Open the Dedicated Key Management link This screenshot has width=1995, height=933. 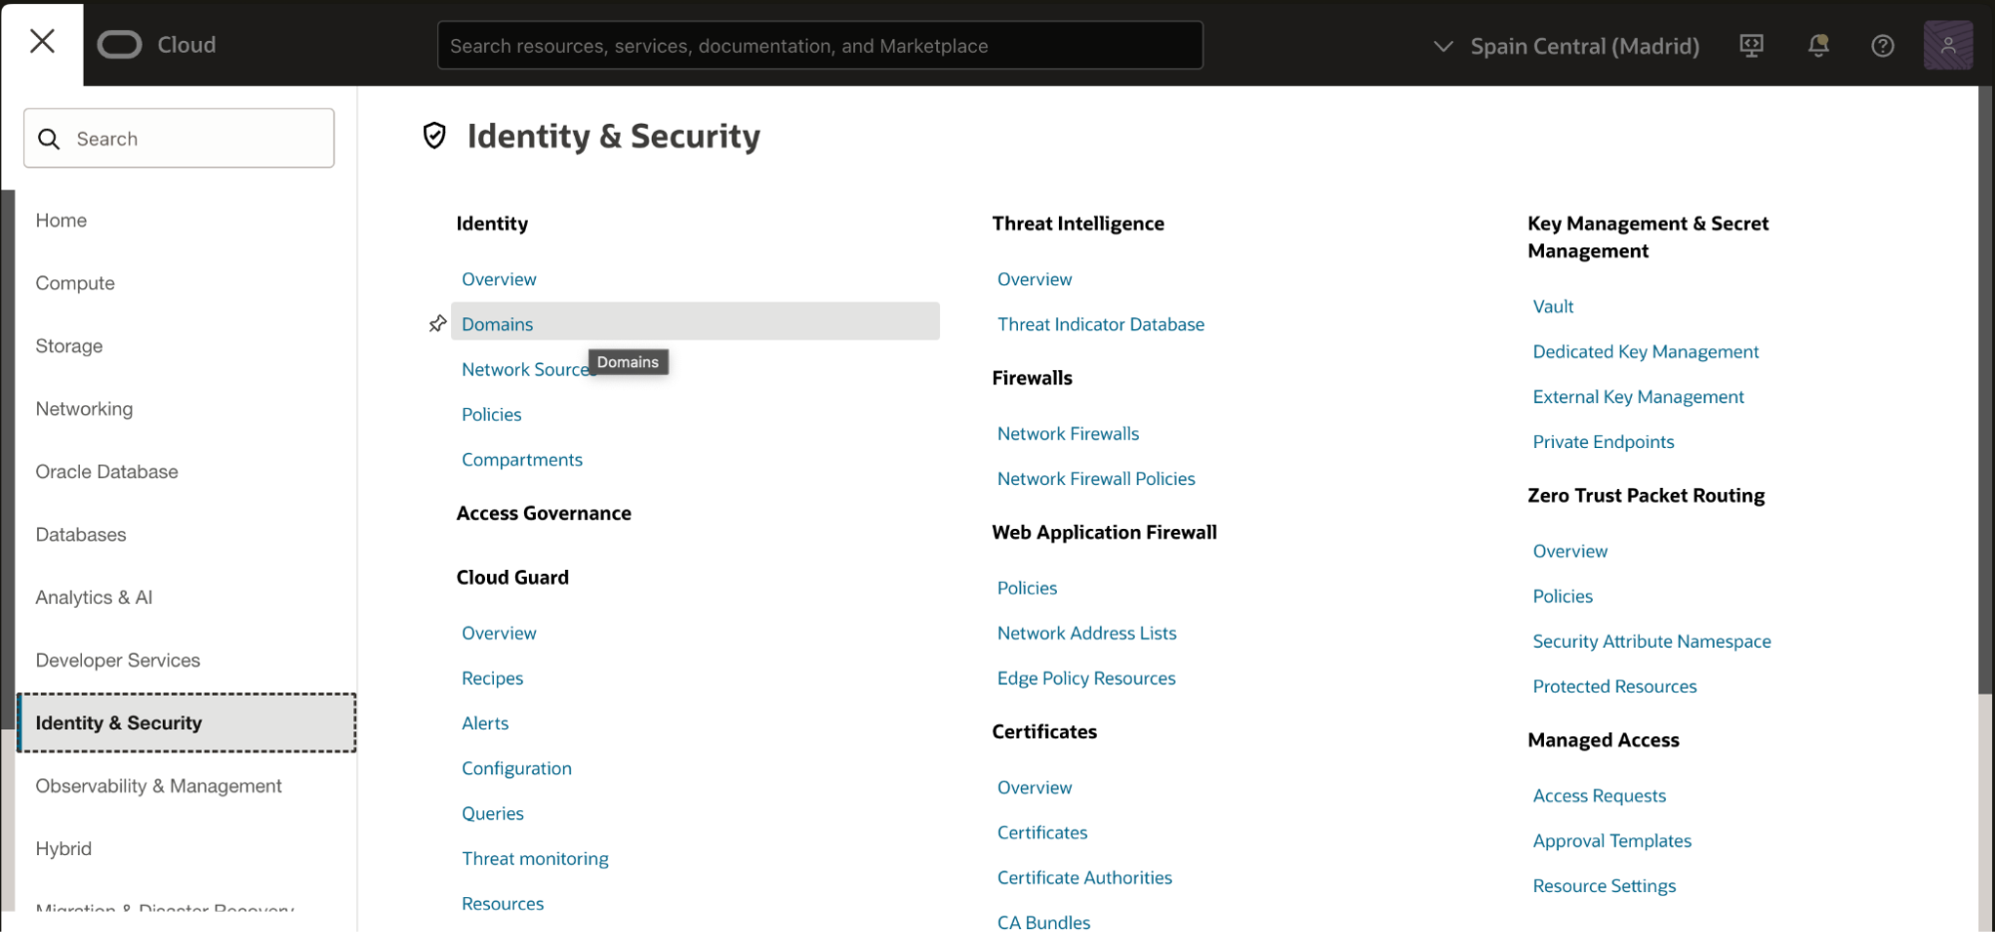tap(1646, 351)
